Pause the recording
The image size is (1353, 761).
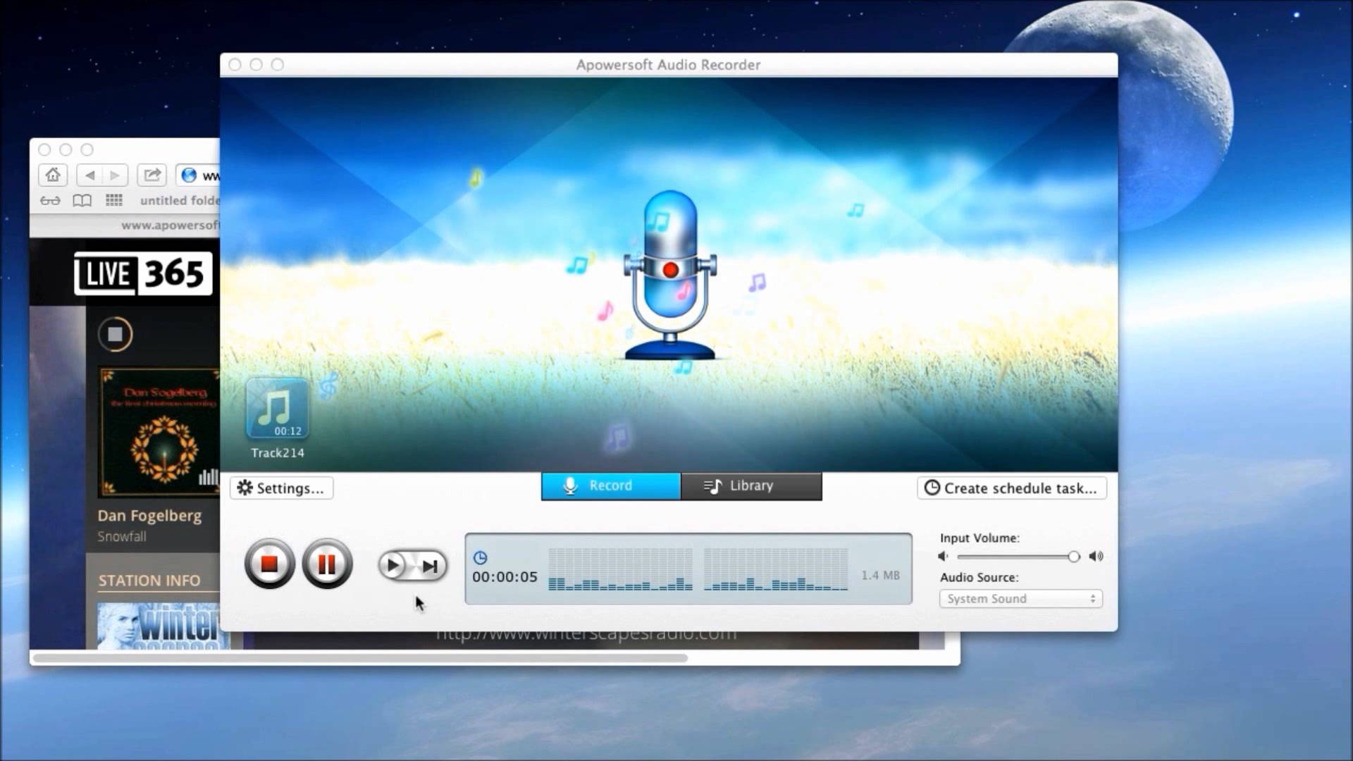click(326, 564)
